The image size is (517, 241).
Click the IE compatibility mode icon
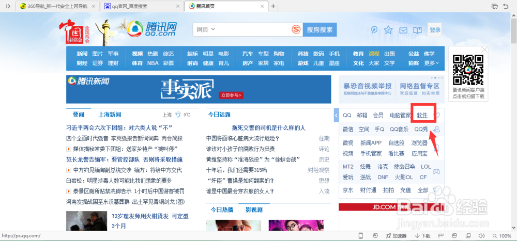point(454,236)
